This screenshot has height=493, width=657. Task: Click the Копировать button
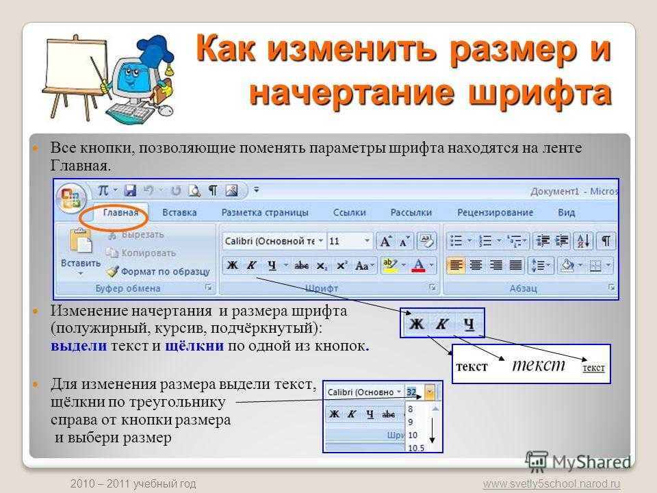[141, 253]
